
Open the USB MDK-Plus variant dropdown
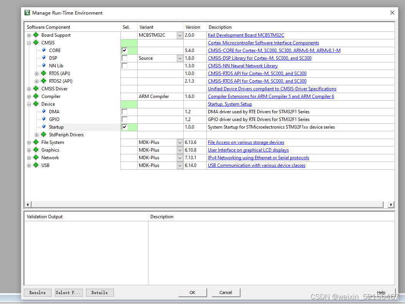pos(180,165)
